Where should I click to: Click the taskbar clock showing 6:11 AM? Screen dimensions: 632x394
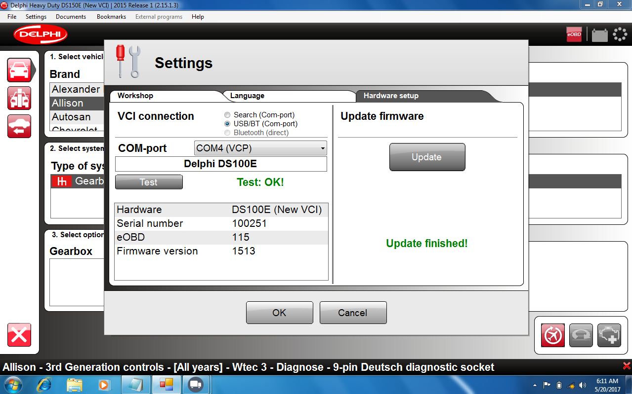coord(607,385)
